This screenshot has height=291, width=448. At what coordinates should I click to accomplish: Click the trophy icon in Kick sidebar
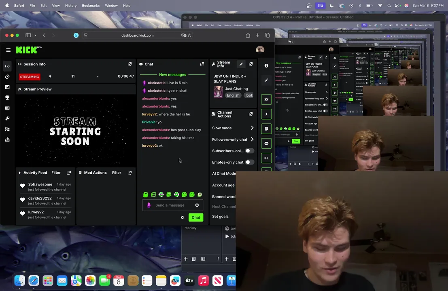[7, 97]
